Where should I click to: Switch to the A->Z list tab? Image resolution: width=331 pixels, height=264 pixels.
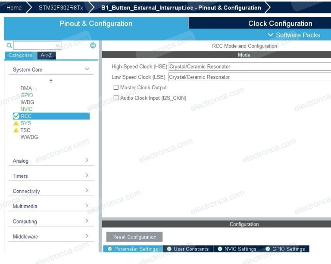point(47,55)
